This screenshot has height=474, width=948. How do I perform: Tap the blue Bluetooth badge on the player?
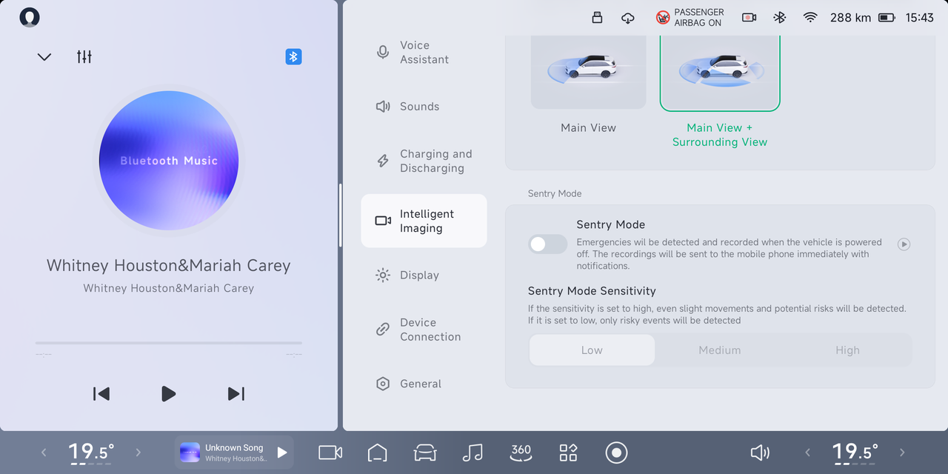[x=293, y=56]
